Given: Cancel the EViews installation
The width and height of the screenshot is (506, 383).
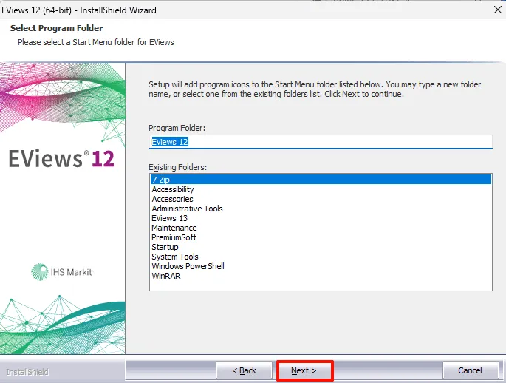Looking at the screenshot, I should pos(471,370).
